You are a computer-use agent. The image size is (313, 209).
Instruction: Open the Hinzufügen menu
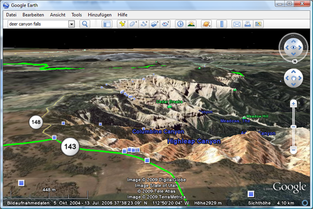point(100,15)
